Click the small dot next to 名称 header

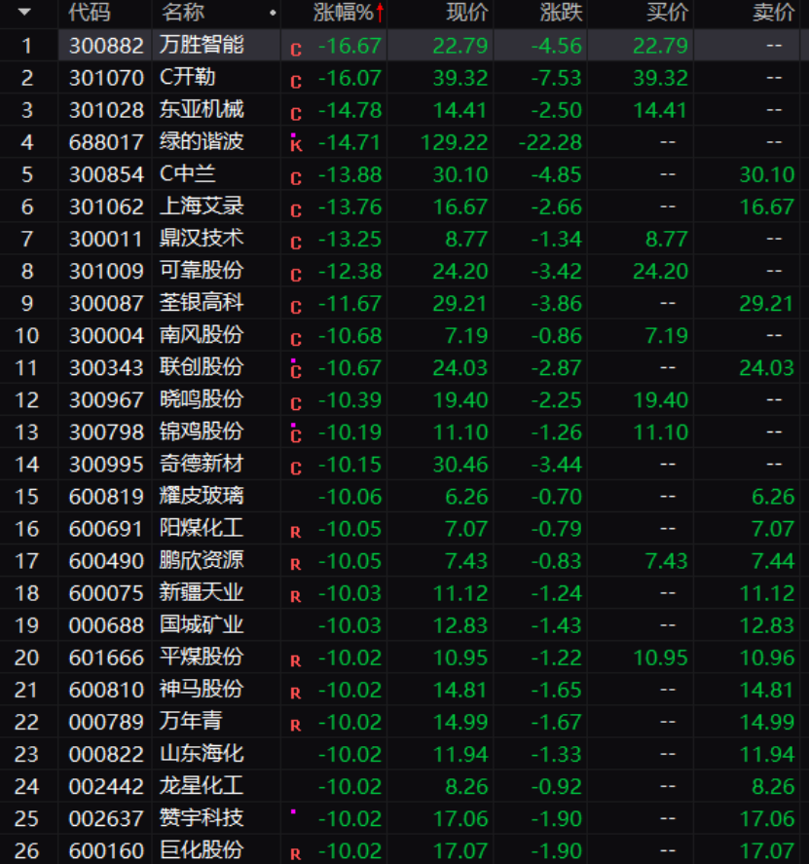(272, 14)
